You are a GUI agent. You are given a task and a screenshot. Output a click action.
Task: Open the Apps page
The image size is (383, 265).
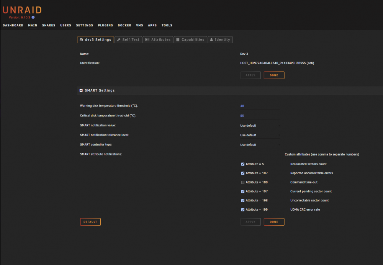152,25
